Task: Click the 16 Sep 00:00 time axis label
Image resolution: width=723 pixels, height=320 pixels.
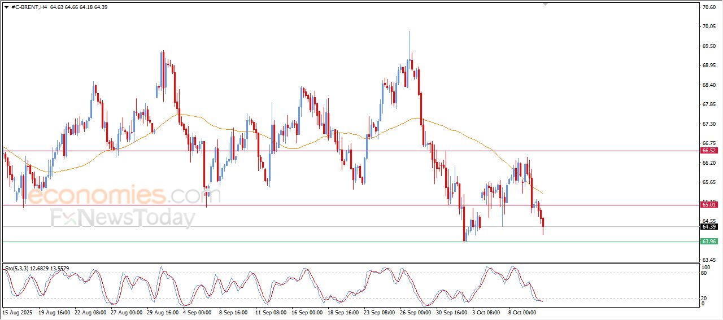Action: (x=308, y=312)
